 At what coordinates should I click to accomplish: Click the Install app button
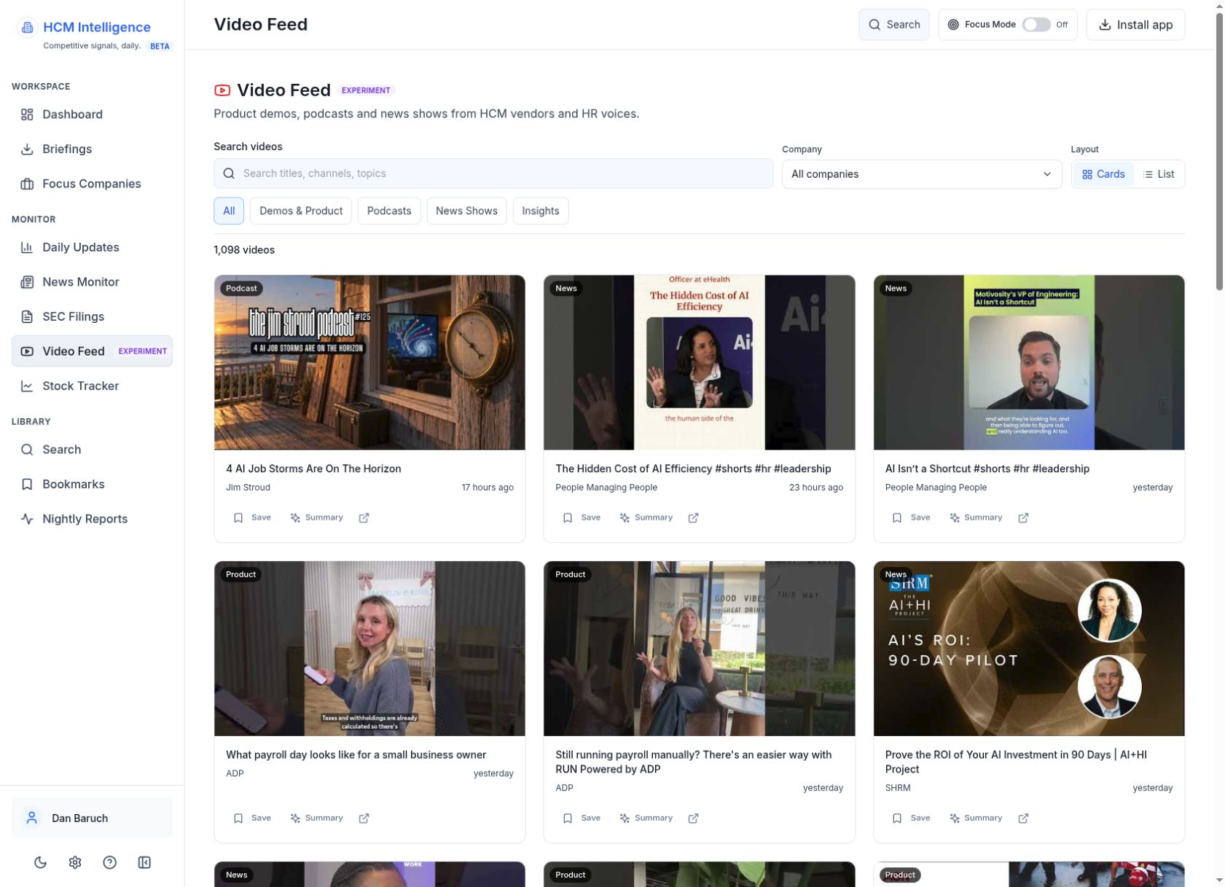pyautogui.click(x=1135, y=25)
